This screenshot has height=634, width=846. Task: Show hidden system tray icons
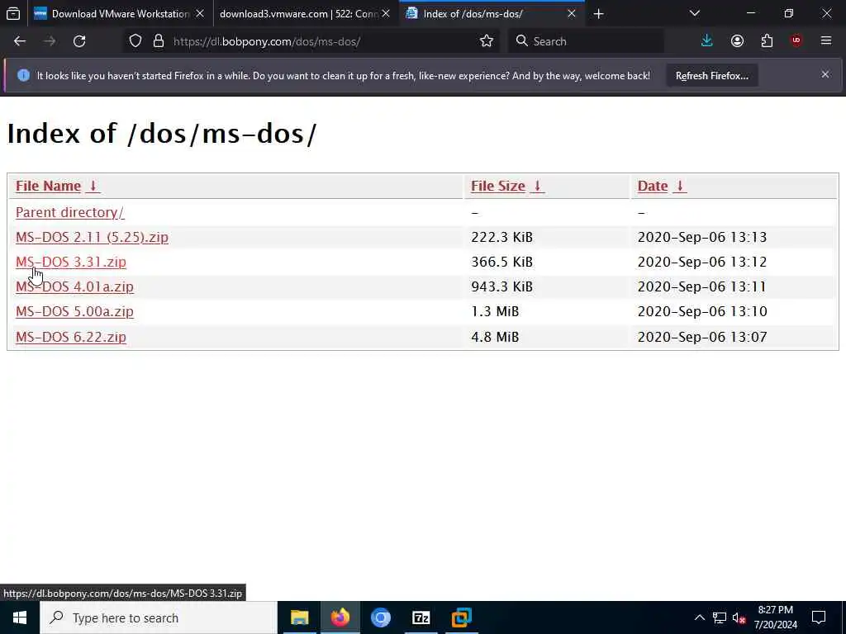(x=699, y=617)
